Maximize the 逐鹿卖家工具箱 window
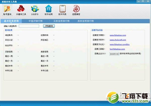 (143, 1)
